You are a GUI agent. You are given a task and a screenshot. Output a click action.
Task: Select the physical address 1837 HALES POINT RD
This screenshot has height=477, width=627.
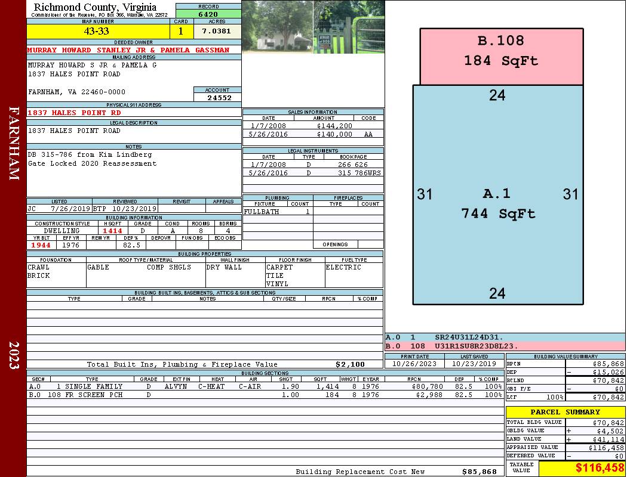click(x=75, y=113)
